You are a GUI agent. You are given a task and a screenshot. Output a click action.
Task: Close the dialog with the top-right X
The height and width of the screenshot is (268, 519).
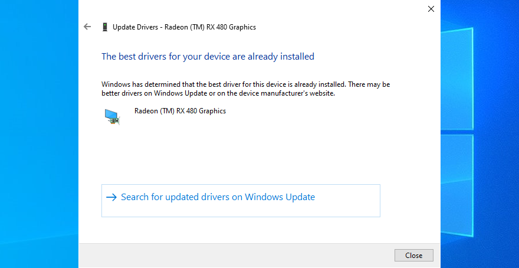coord(431,9)
